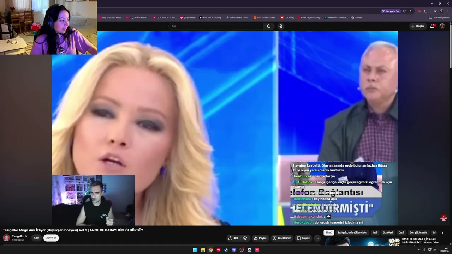Open the taskbar network icon
This screenshot has height=254, width=452.
coord(429,250)
